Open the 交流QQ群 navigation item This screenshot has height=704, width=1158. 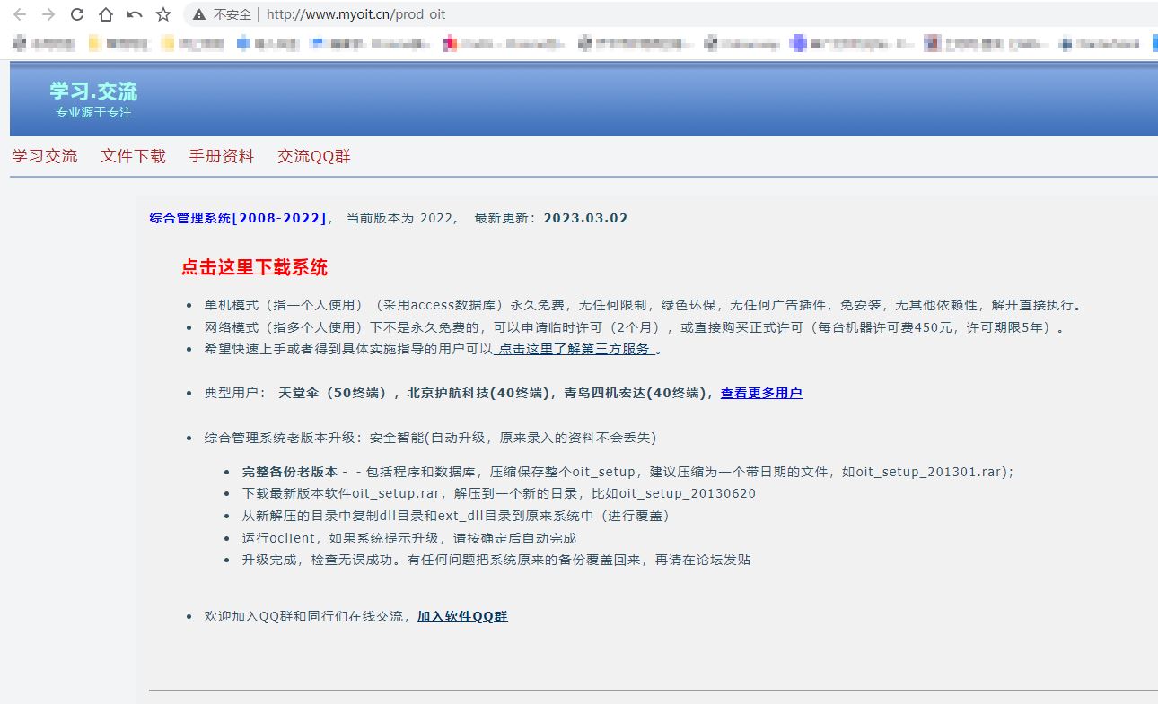click(314, 156)
